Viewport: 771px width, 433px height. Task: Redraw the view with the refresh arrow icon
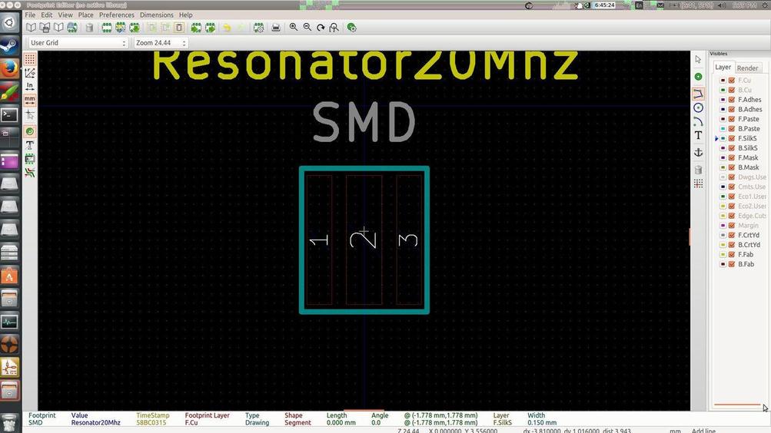click(x=321, y=28)
